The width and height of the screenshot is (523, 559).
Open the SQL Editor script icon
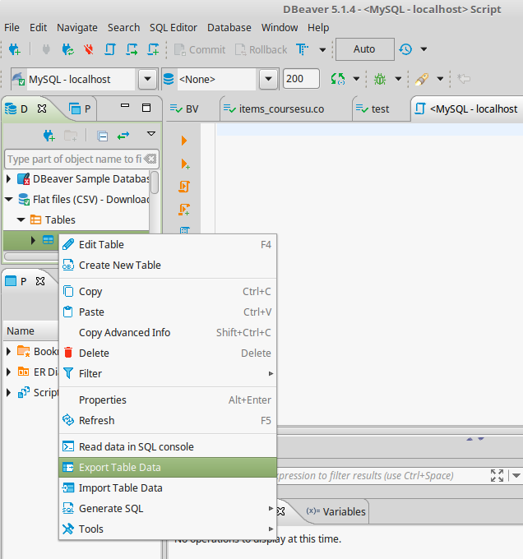[x=110, y=49]
